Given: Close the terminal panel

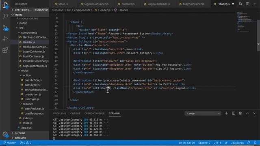Looking at the screenshot, I should click(254, 114).
